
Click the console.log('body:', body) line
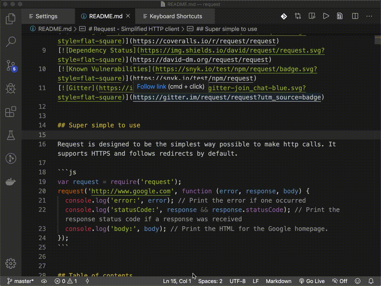coord(196,229)
